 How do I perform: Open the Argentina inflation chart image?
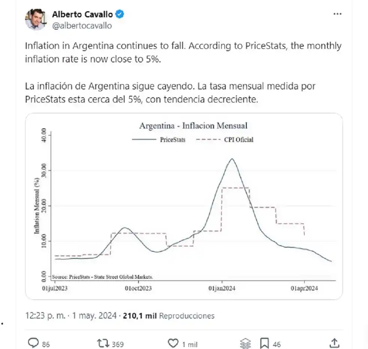(184, 206)
